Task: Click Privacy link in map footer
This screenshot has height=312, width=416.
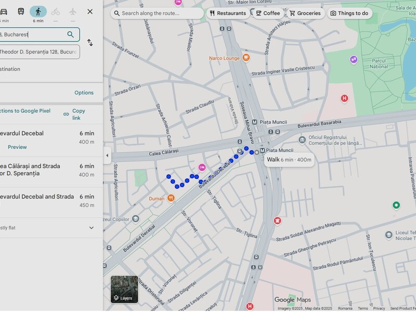Action: 379,308
